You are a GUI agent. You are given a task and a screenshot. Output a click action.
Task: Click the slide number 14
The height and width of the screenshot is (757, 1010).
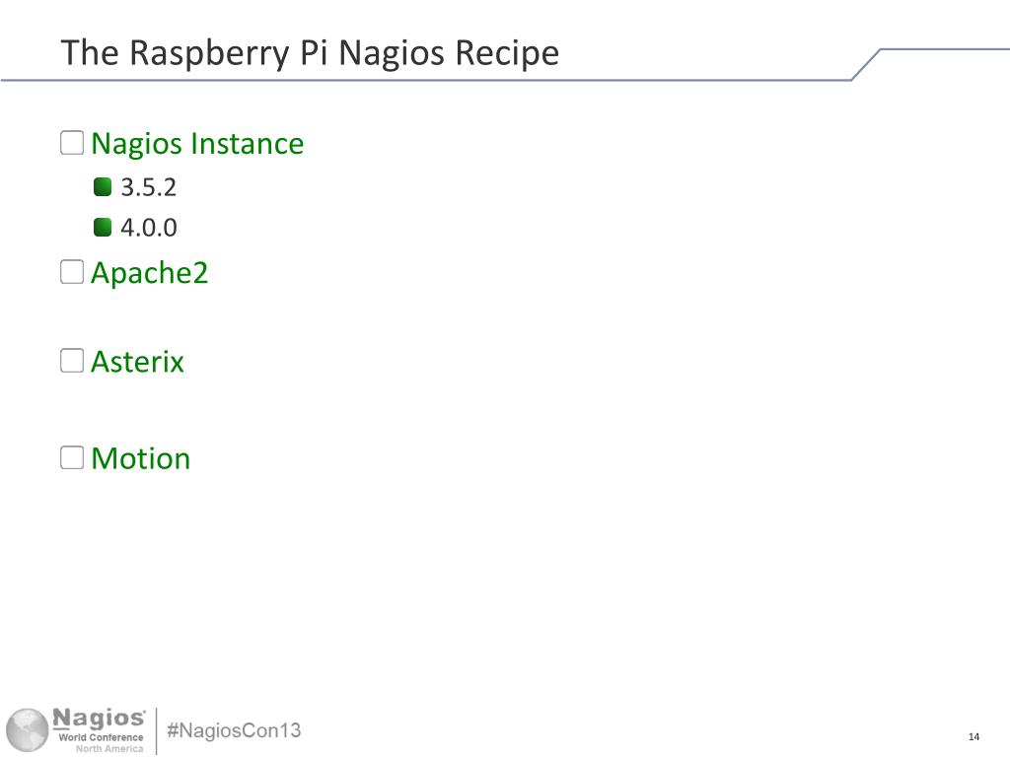[974, 736]
